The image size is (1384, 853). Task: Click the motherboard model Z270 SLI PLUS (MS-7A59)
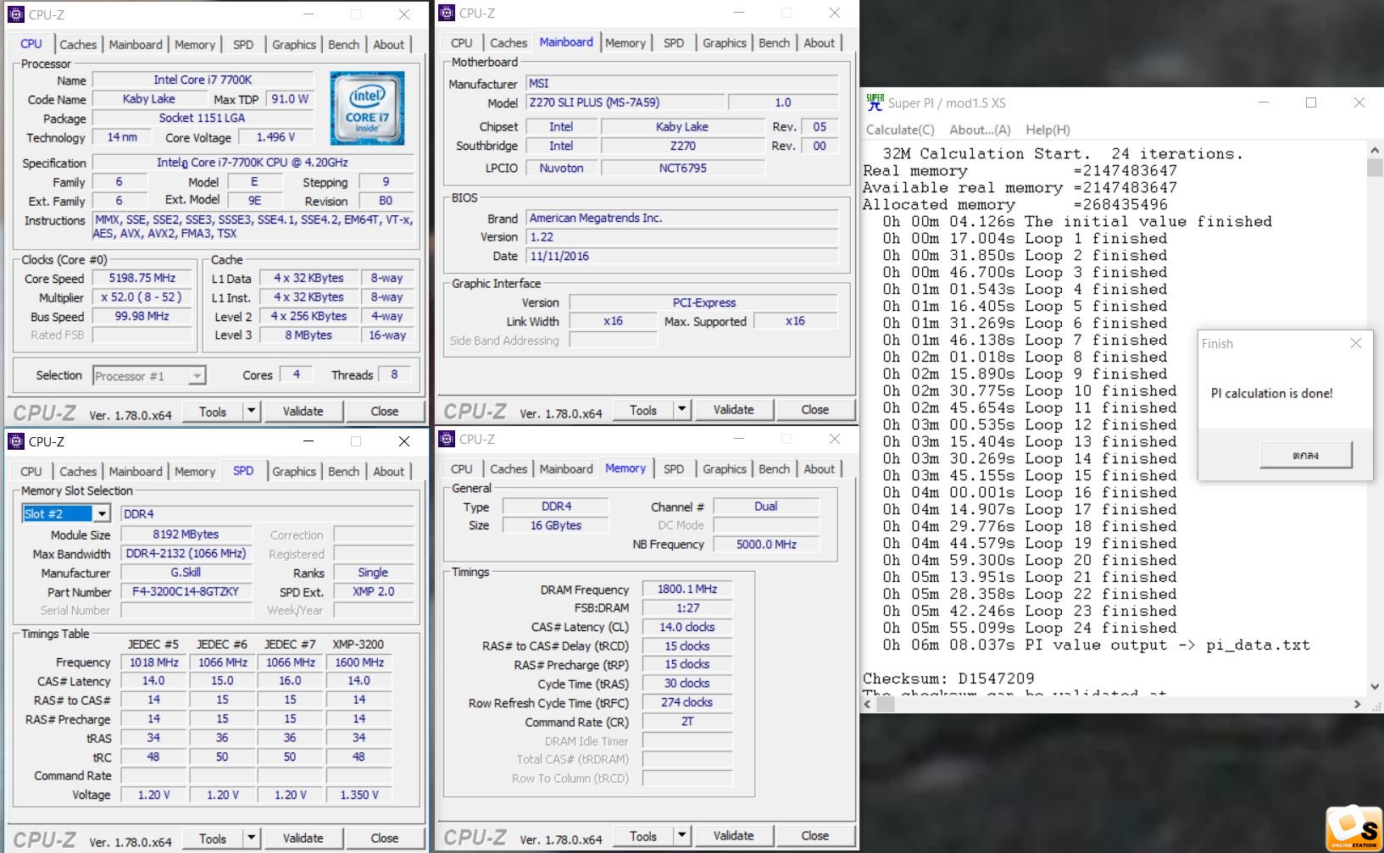point(625,102)
